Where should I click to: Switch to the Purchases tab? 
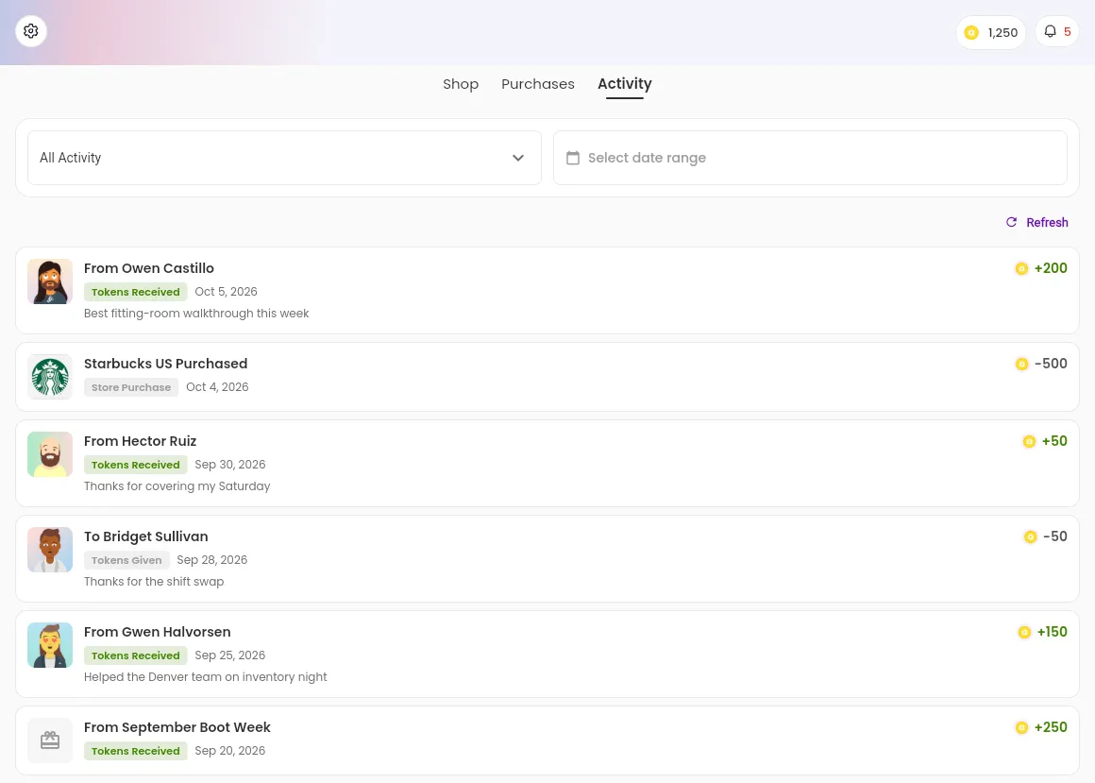tap(538, 84)
